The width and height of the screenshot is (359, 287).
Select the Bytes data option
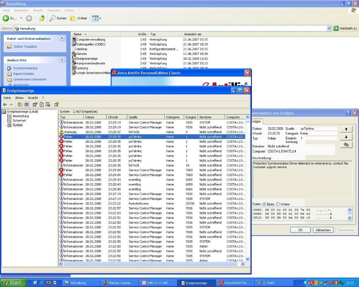264,204
